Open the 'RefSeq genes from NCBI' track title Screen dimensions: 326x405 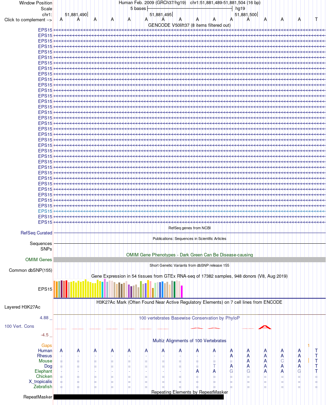[189, 228]
